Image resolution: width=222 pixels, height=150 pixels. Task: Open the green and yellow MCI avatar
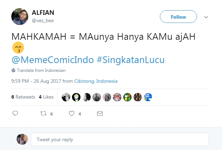click(127, 97)
